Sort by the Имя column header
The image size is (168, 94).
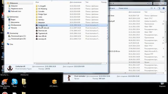click(x=37, y=2)
